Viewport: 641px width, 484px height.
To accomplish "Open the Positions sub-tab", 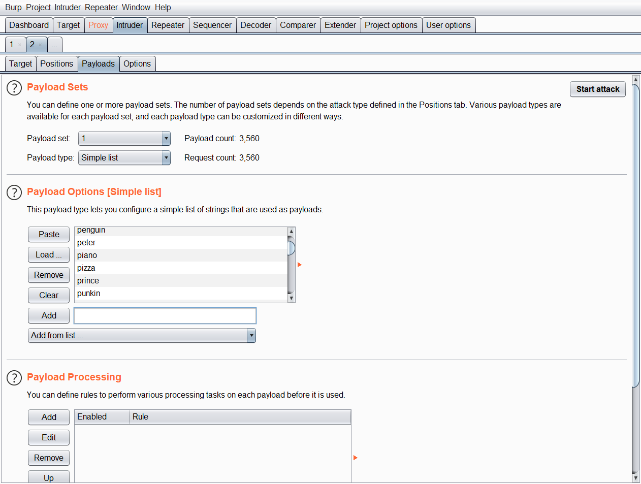I will [57, 64].
